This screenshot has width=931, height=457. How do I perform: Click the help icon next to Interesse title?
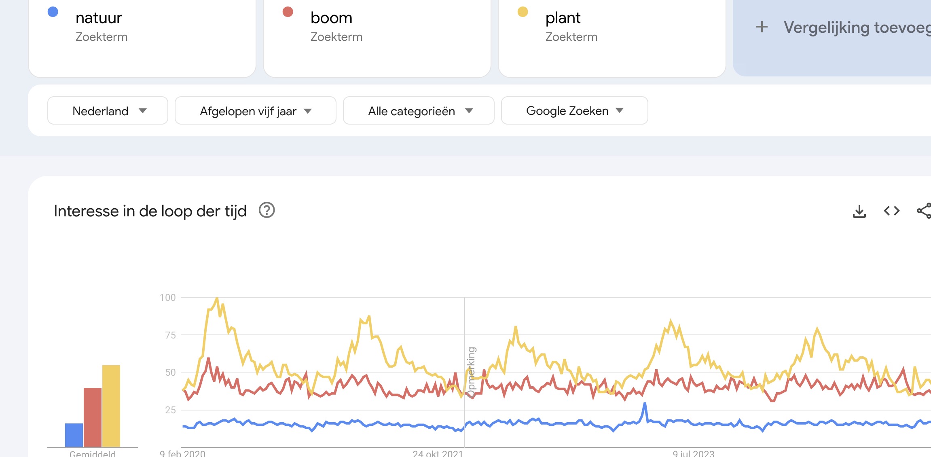(x=267, y=210)
